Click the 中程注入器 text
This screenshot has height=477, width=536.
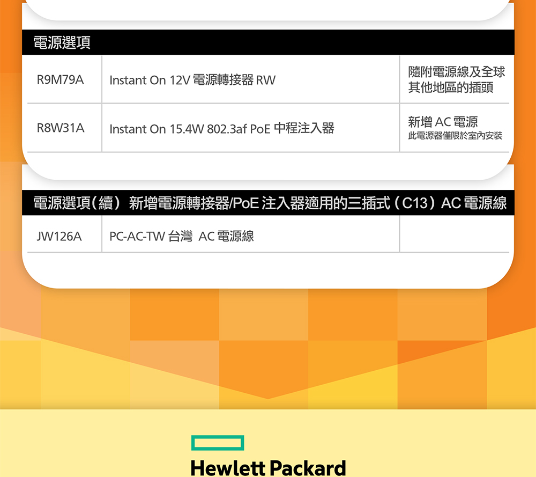(x=303, y=128)
